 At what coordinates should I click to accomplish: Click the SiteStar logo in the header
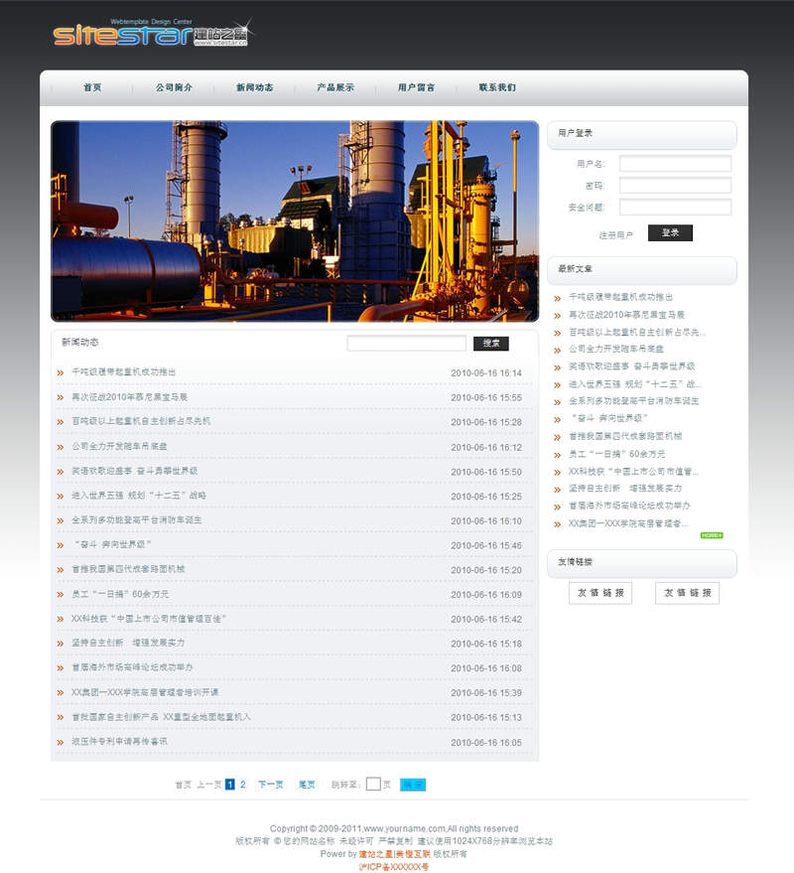coord(153,35)
